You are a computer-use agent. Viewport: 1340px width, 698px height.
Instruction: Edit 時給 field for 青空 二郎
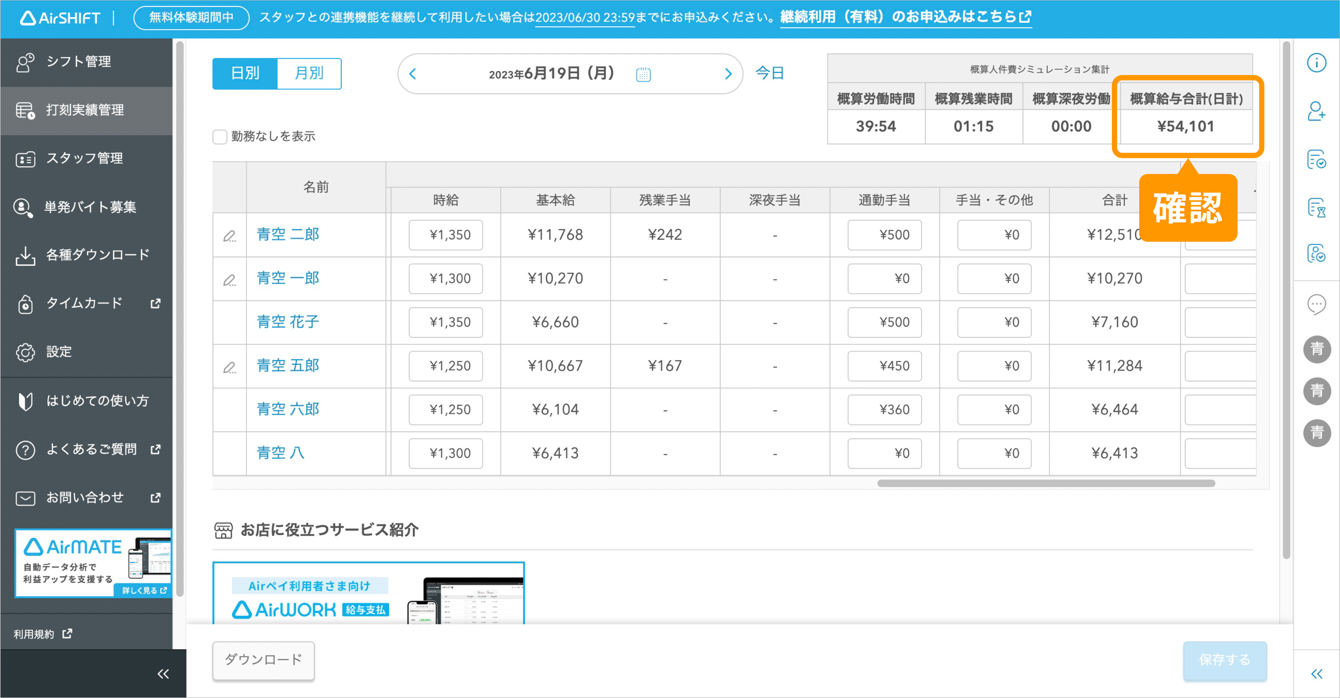pyautogui.click(x=446, y=235)
